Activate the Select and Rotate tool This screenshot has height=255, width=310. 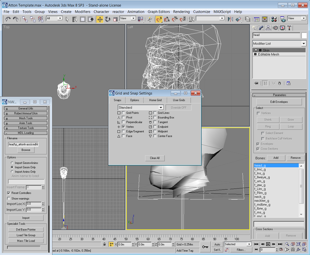107,19
